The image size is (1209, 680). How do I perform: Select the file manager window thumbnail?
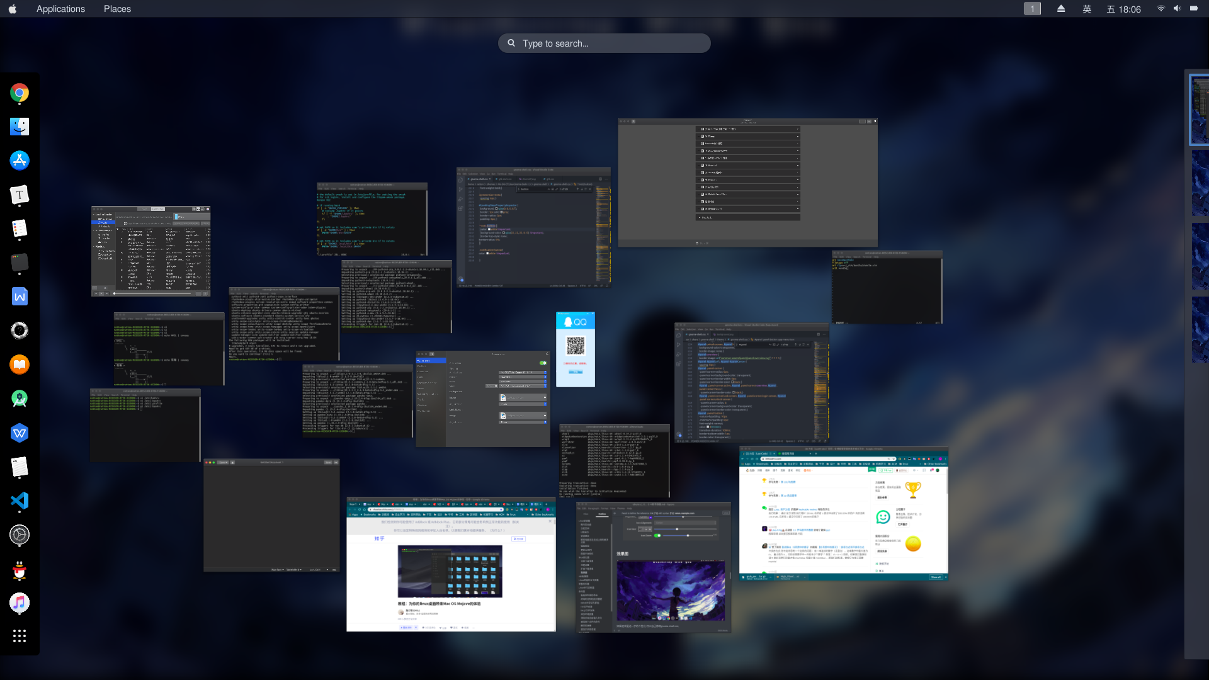pos(150,251)
